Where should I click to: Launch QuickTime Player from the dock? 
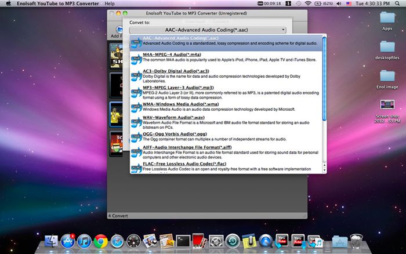click(266, 241)
